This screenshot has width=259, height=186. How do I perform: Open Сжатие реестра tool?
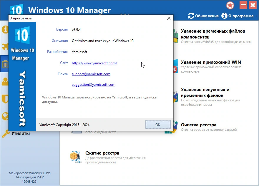(x=102, y=153)
